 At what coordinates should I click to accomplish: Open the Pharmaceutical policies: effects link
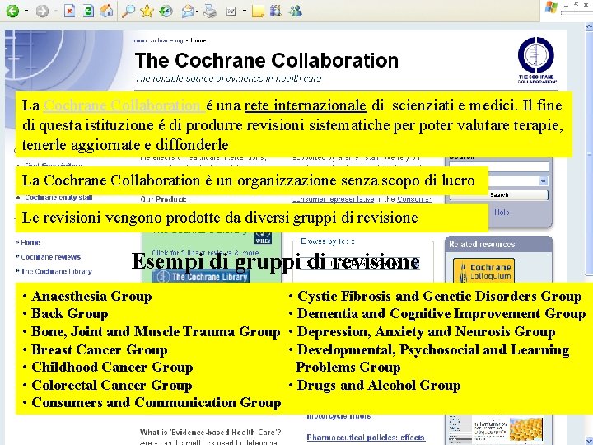(x=366, y=438)
